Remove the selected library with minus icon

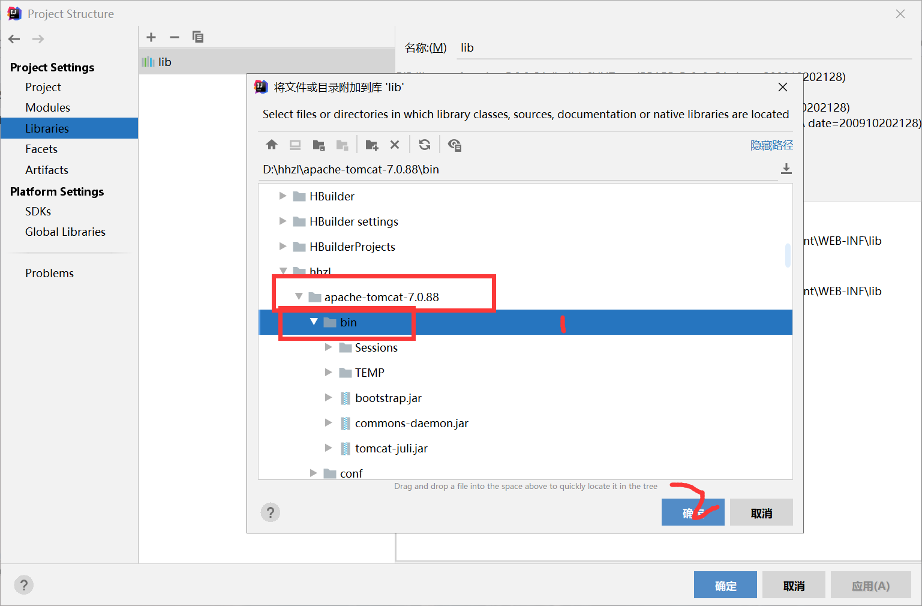tap(175, 37)
